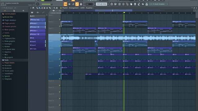
Task: Click the orange link (multilink) icon
Action: pyautogui.click(x=77, y=4)
